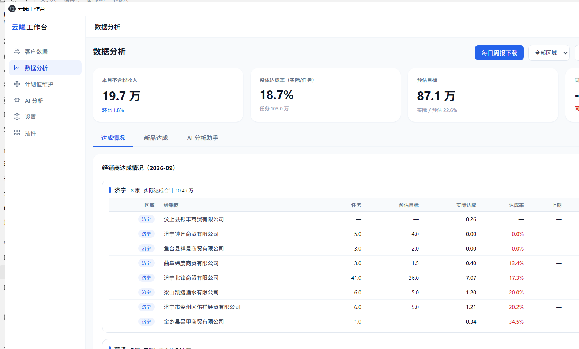The height and width of the screenshot is (349, 579).
Task: Click the 经销商达成情况（2026-09）heading
Action: pos(140,168)
